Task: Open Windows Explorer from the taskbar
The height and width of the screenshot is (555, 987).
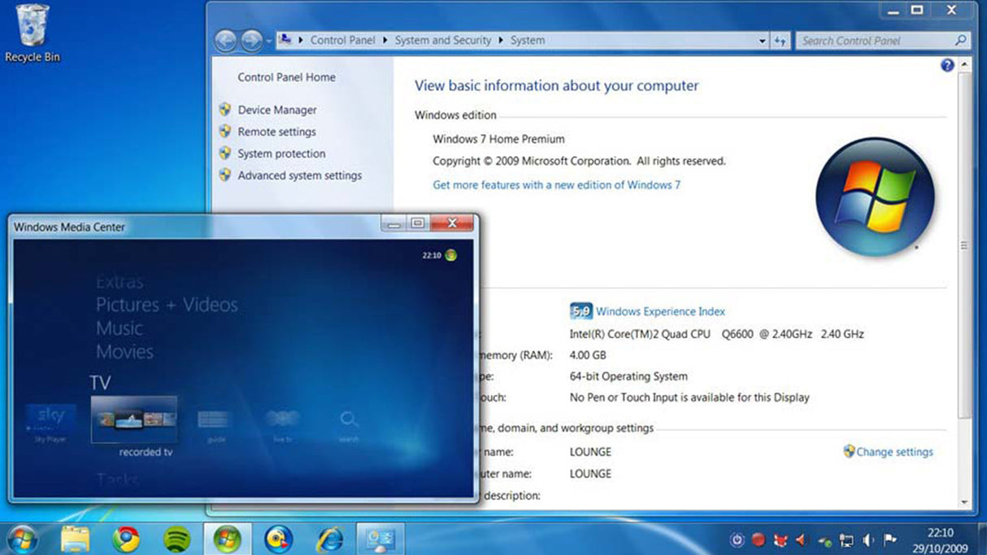Action: (x=76, y=539)
